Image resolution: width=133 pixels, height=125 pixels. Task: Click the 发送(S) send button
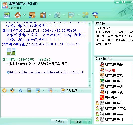coord(79,122)
